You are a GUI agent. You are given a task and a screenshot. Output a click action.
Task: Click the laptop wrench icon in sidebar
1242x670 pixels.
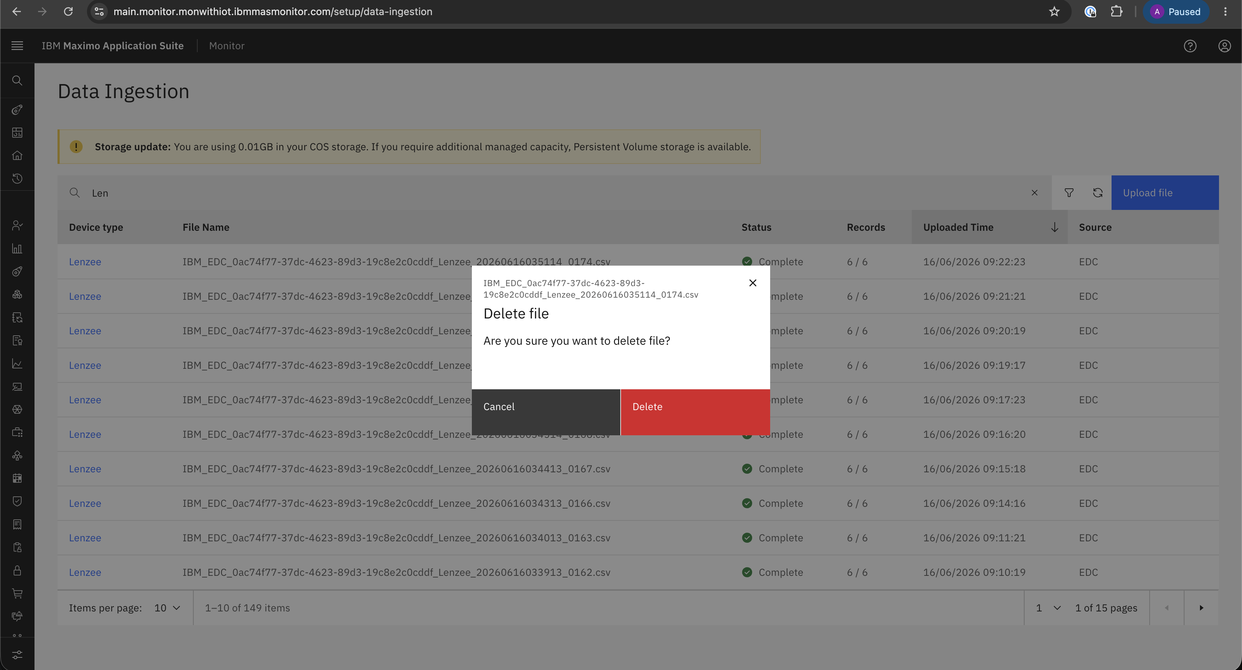click(x=17, y=386)
